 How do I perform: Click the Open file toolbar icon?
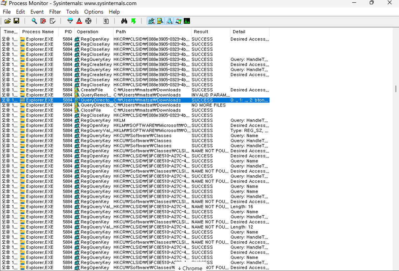(x=7, y=21)
